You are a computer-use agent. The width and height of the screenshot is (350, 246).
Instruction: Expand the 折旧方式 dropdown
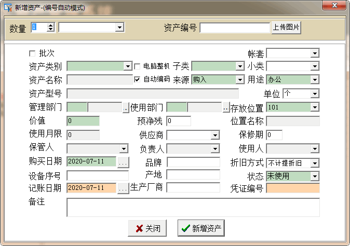(315, 163)
